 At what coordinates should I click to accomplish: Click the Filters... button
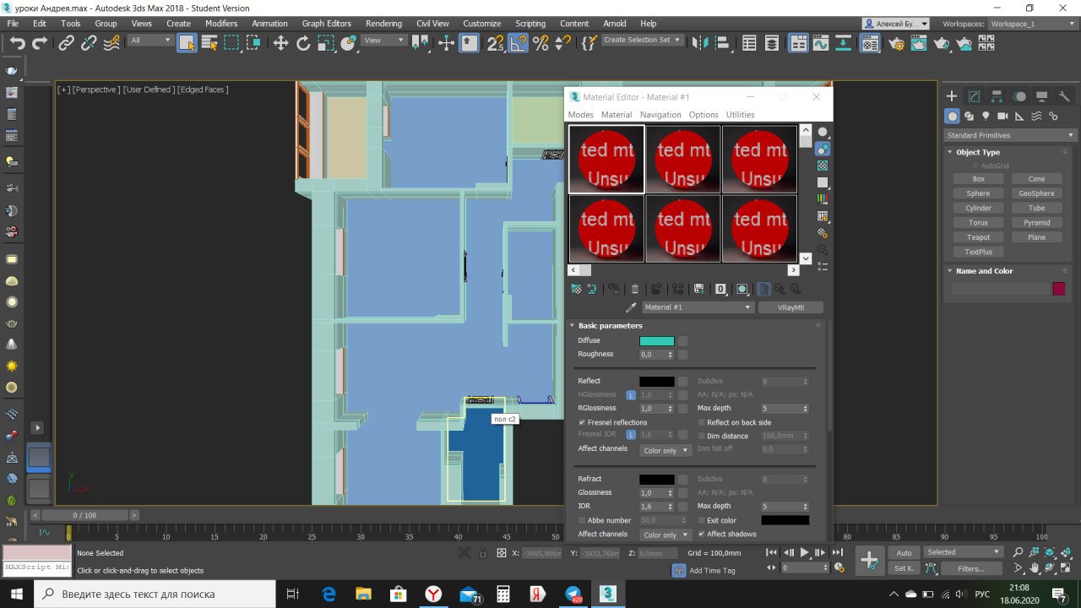pos(971,568)
